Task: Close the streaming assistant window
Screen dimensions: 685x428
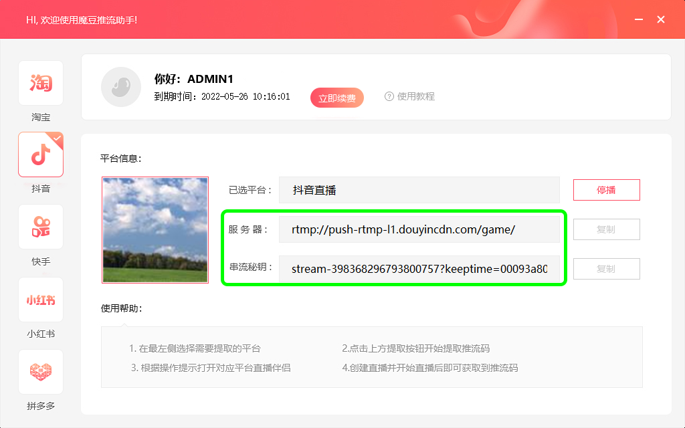Action: click(661, 19)
